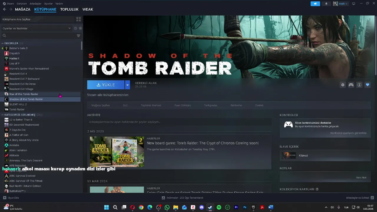Open Spotify from the taskbar

[x=219, y=207]
